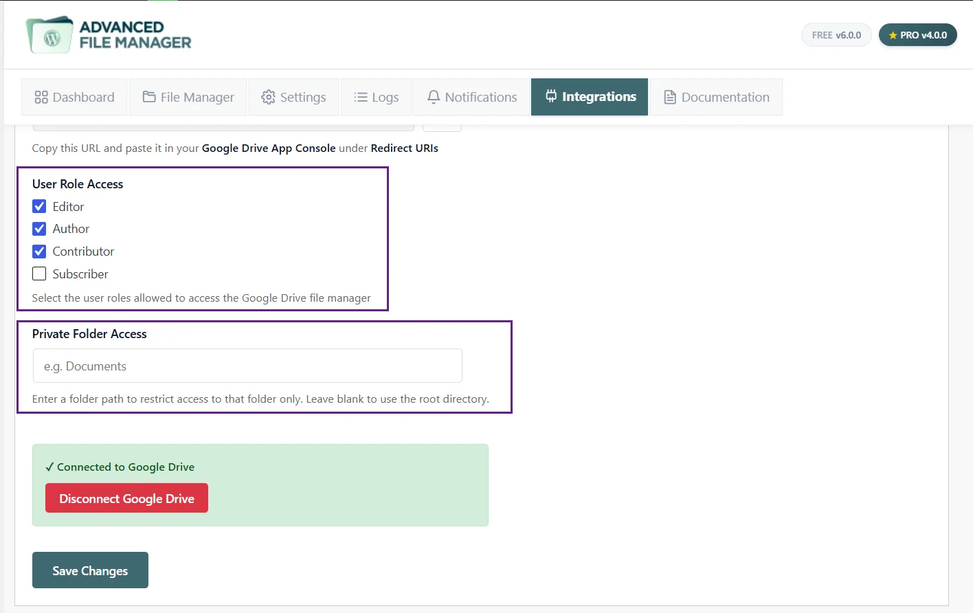Screen dimensions: 973x613
Task: Click the "Redirect URIs" text
Action: pos(404,148)
